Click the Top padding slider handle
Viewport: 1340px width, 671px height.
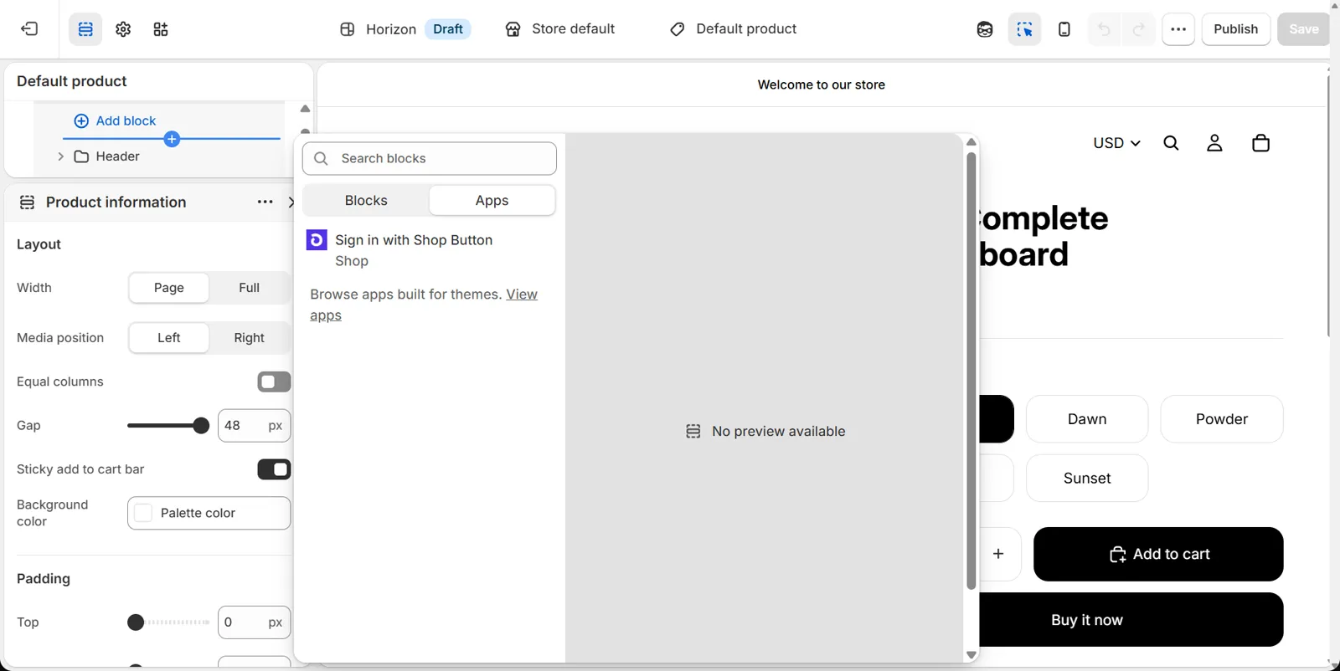[136, 622]
